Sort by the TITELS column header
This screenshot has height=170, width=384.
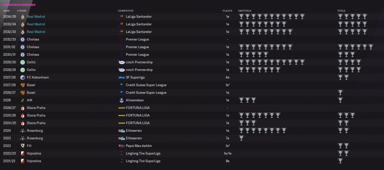click(341, 11)
